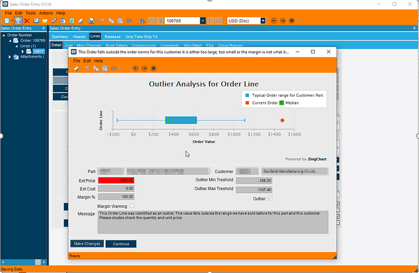The image size is (419, 273).
Task: Click the Back circle arrow in main toolbar
Action: [x=274, y=21]
